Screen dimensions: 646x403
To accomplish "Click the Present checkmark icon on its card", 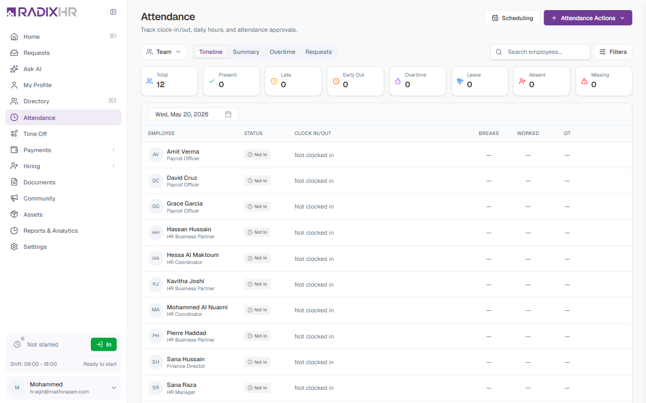I will click(212, 81).
